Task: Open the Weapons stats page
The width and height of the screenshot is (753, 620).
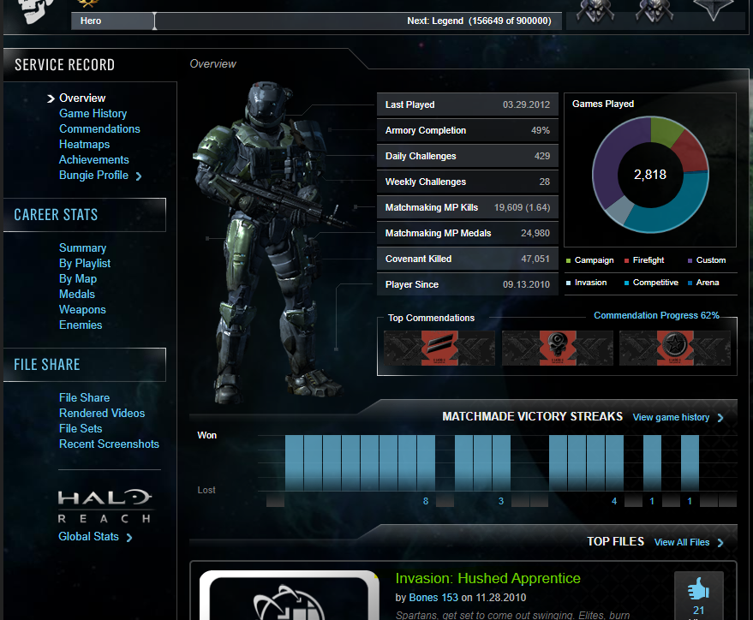Action: click(x=82, y=309)
